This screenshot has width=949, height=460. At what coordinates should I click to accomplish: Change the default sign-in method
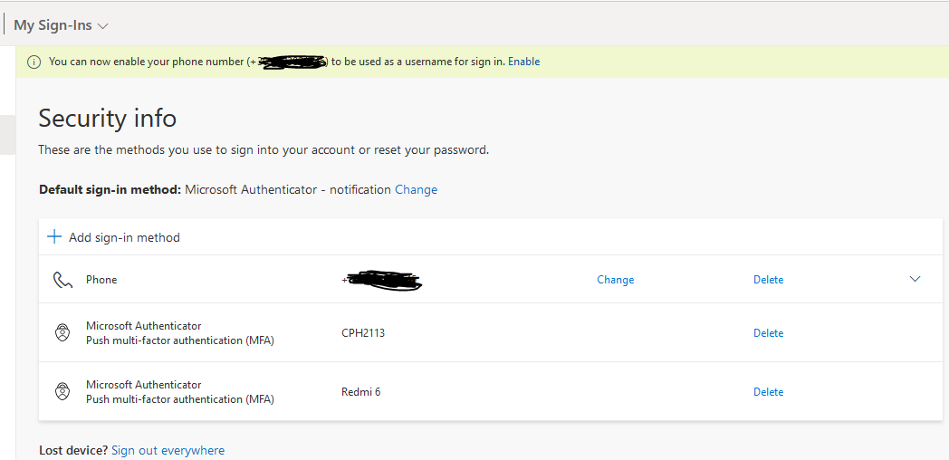tap(417, 189)
